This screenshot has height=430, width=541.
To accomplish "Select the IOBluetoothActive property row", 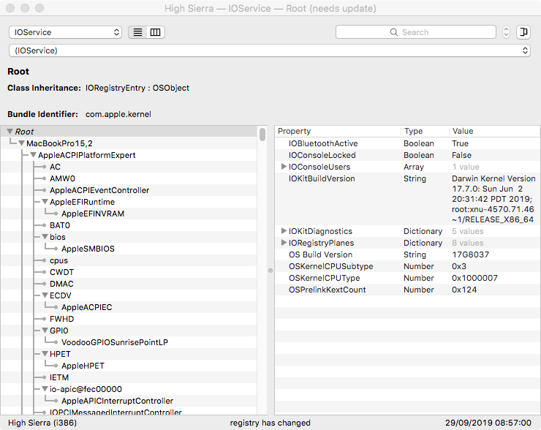I will click(x=407, y=143).
